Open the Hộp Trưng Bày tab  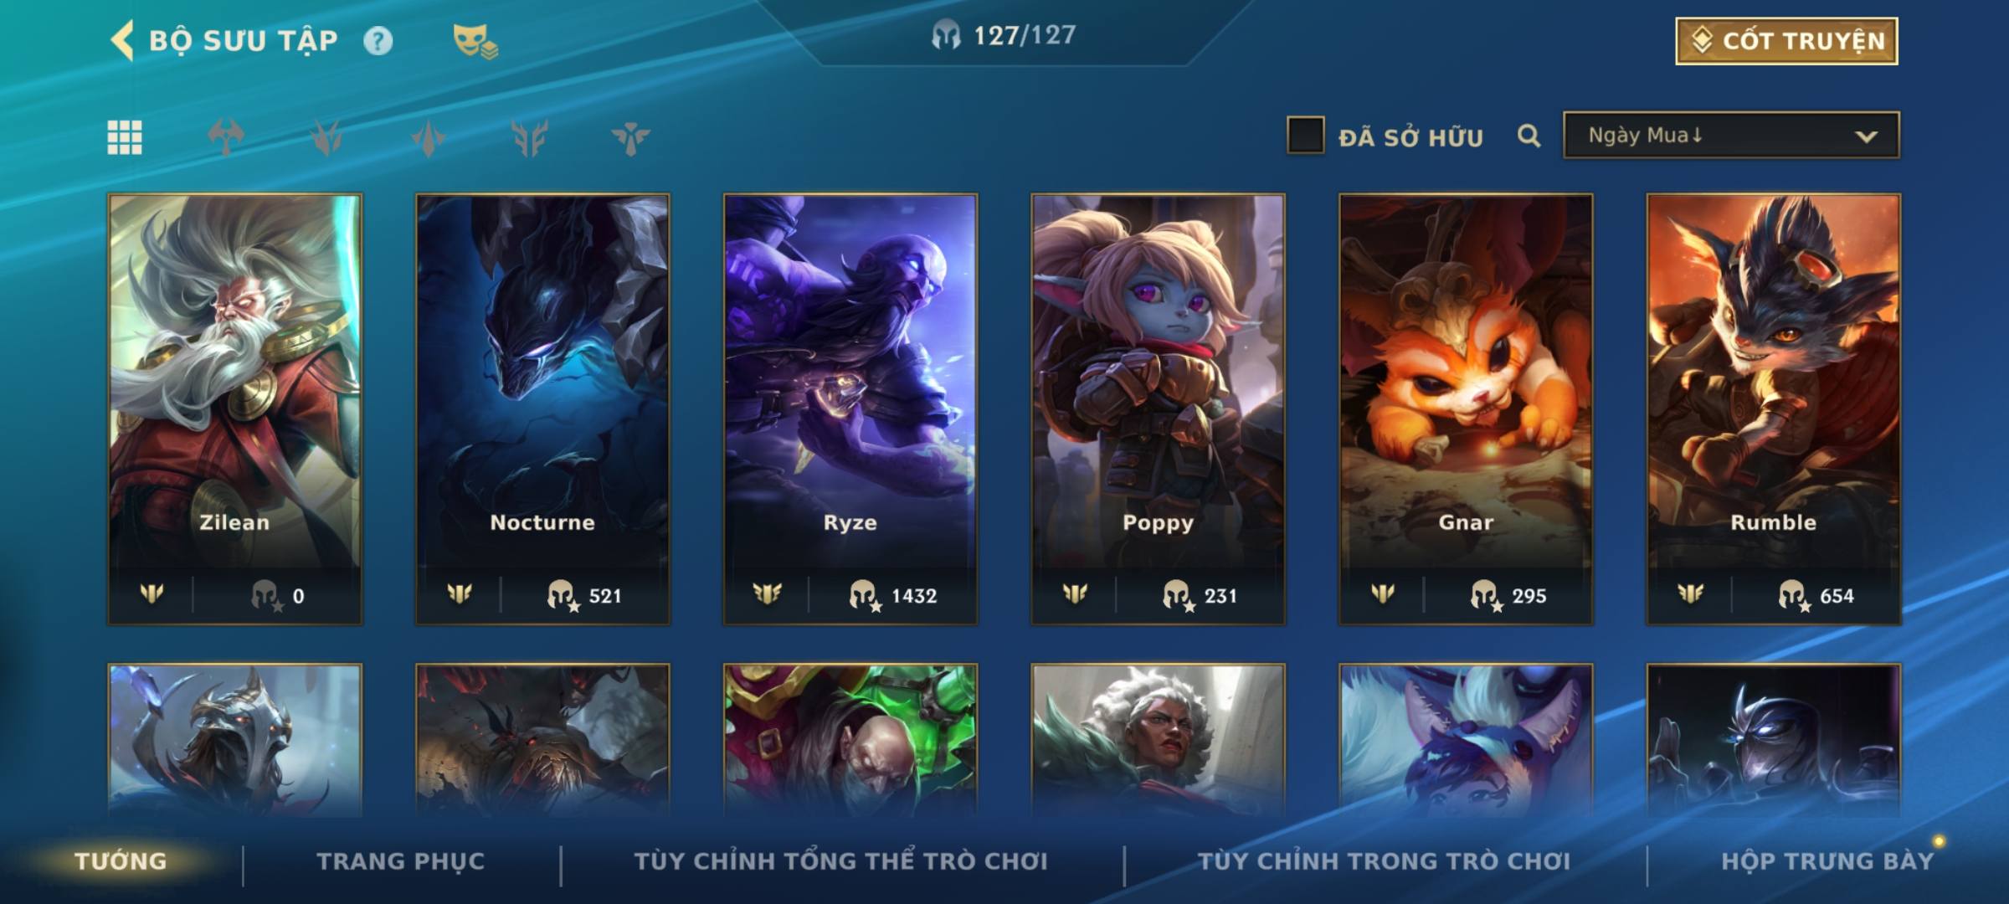(1827, 861)
